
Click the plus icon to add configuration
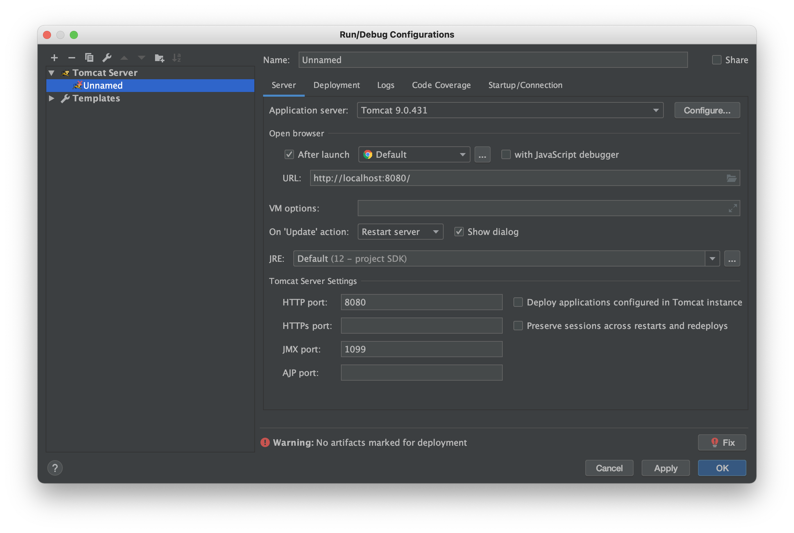54,58
